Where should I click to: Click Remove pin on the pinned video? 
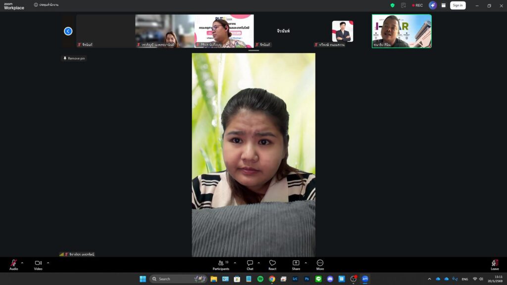tap(74, 58)
